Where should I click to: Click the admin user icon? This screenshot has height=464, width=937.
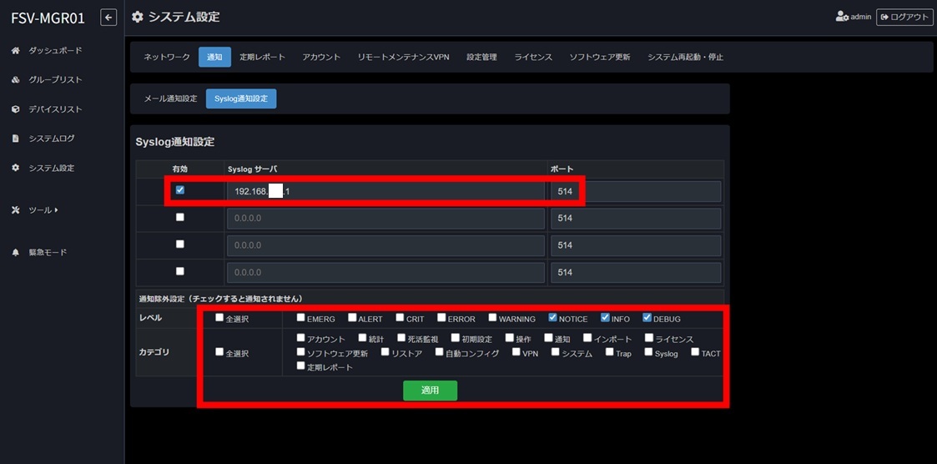coord(842,17)
